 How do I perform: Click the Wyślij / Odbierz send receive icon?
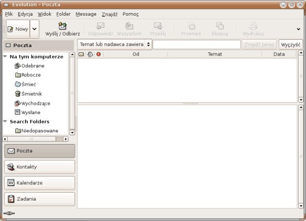point(62,26)
